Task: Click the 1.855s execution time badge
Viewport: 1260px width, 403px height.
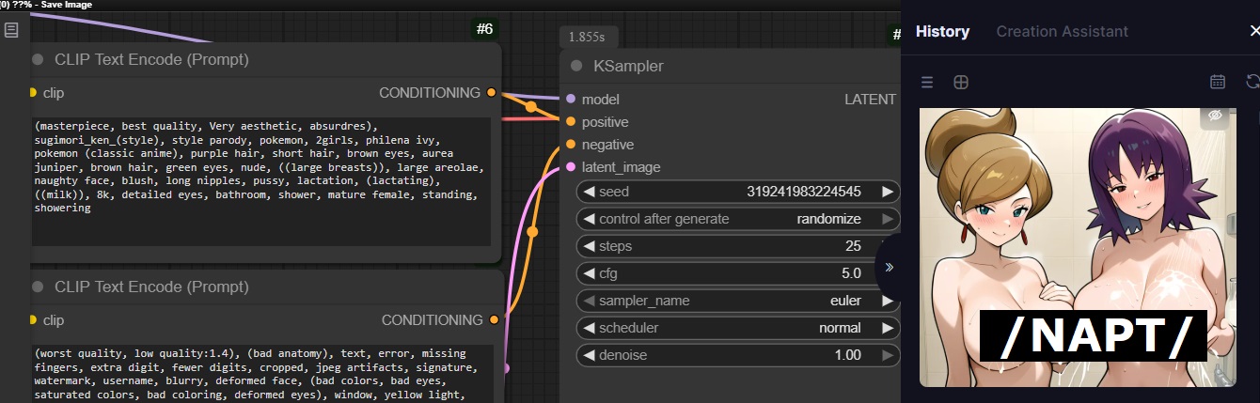Action: [x=589, y=37]
